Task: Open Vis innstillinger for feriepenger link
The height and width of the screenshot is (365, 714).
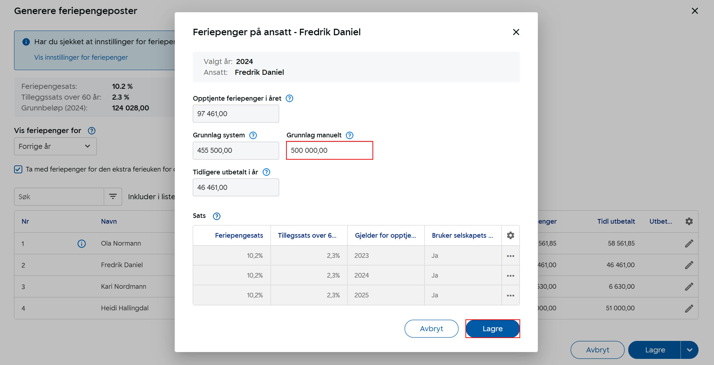Action: (81, 58)
